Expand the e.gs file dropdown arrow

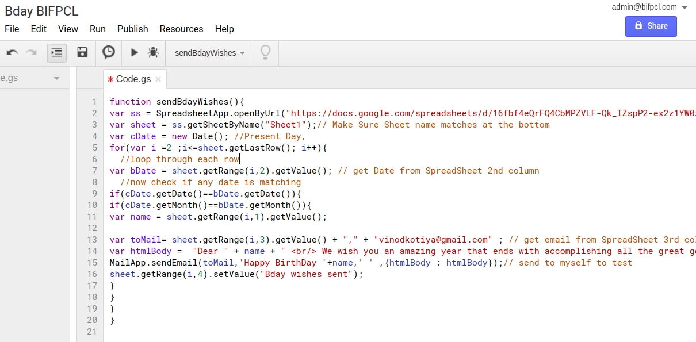pyautogui.click(x=56, y=78)
